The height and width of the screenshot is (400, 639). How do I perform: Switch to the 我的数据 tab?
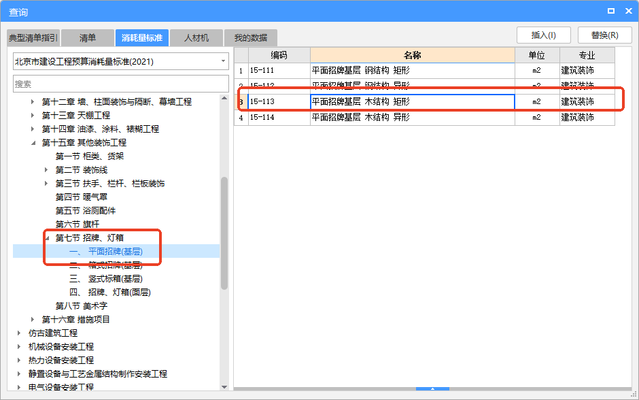[x=251, y=38]
